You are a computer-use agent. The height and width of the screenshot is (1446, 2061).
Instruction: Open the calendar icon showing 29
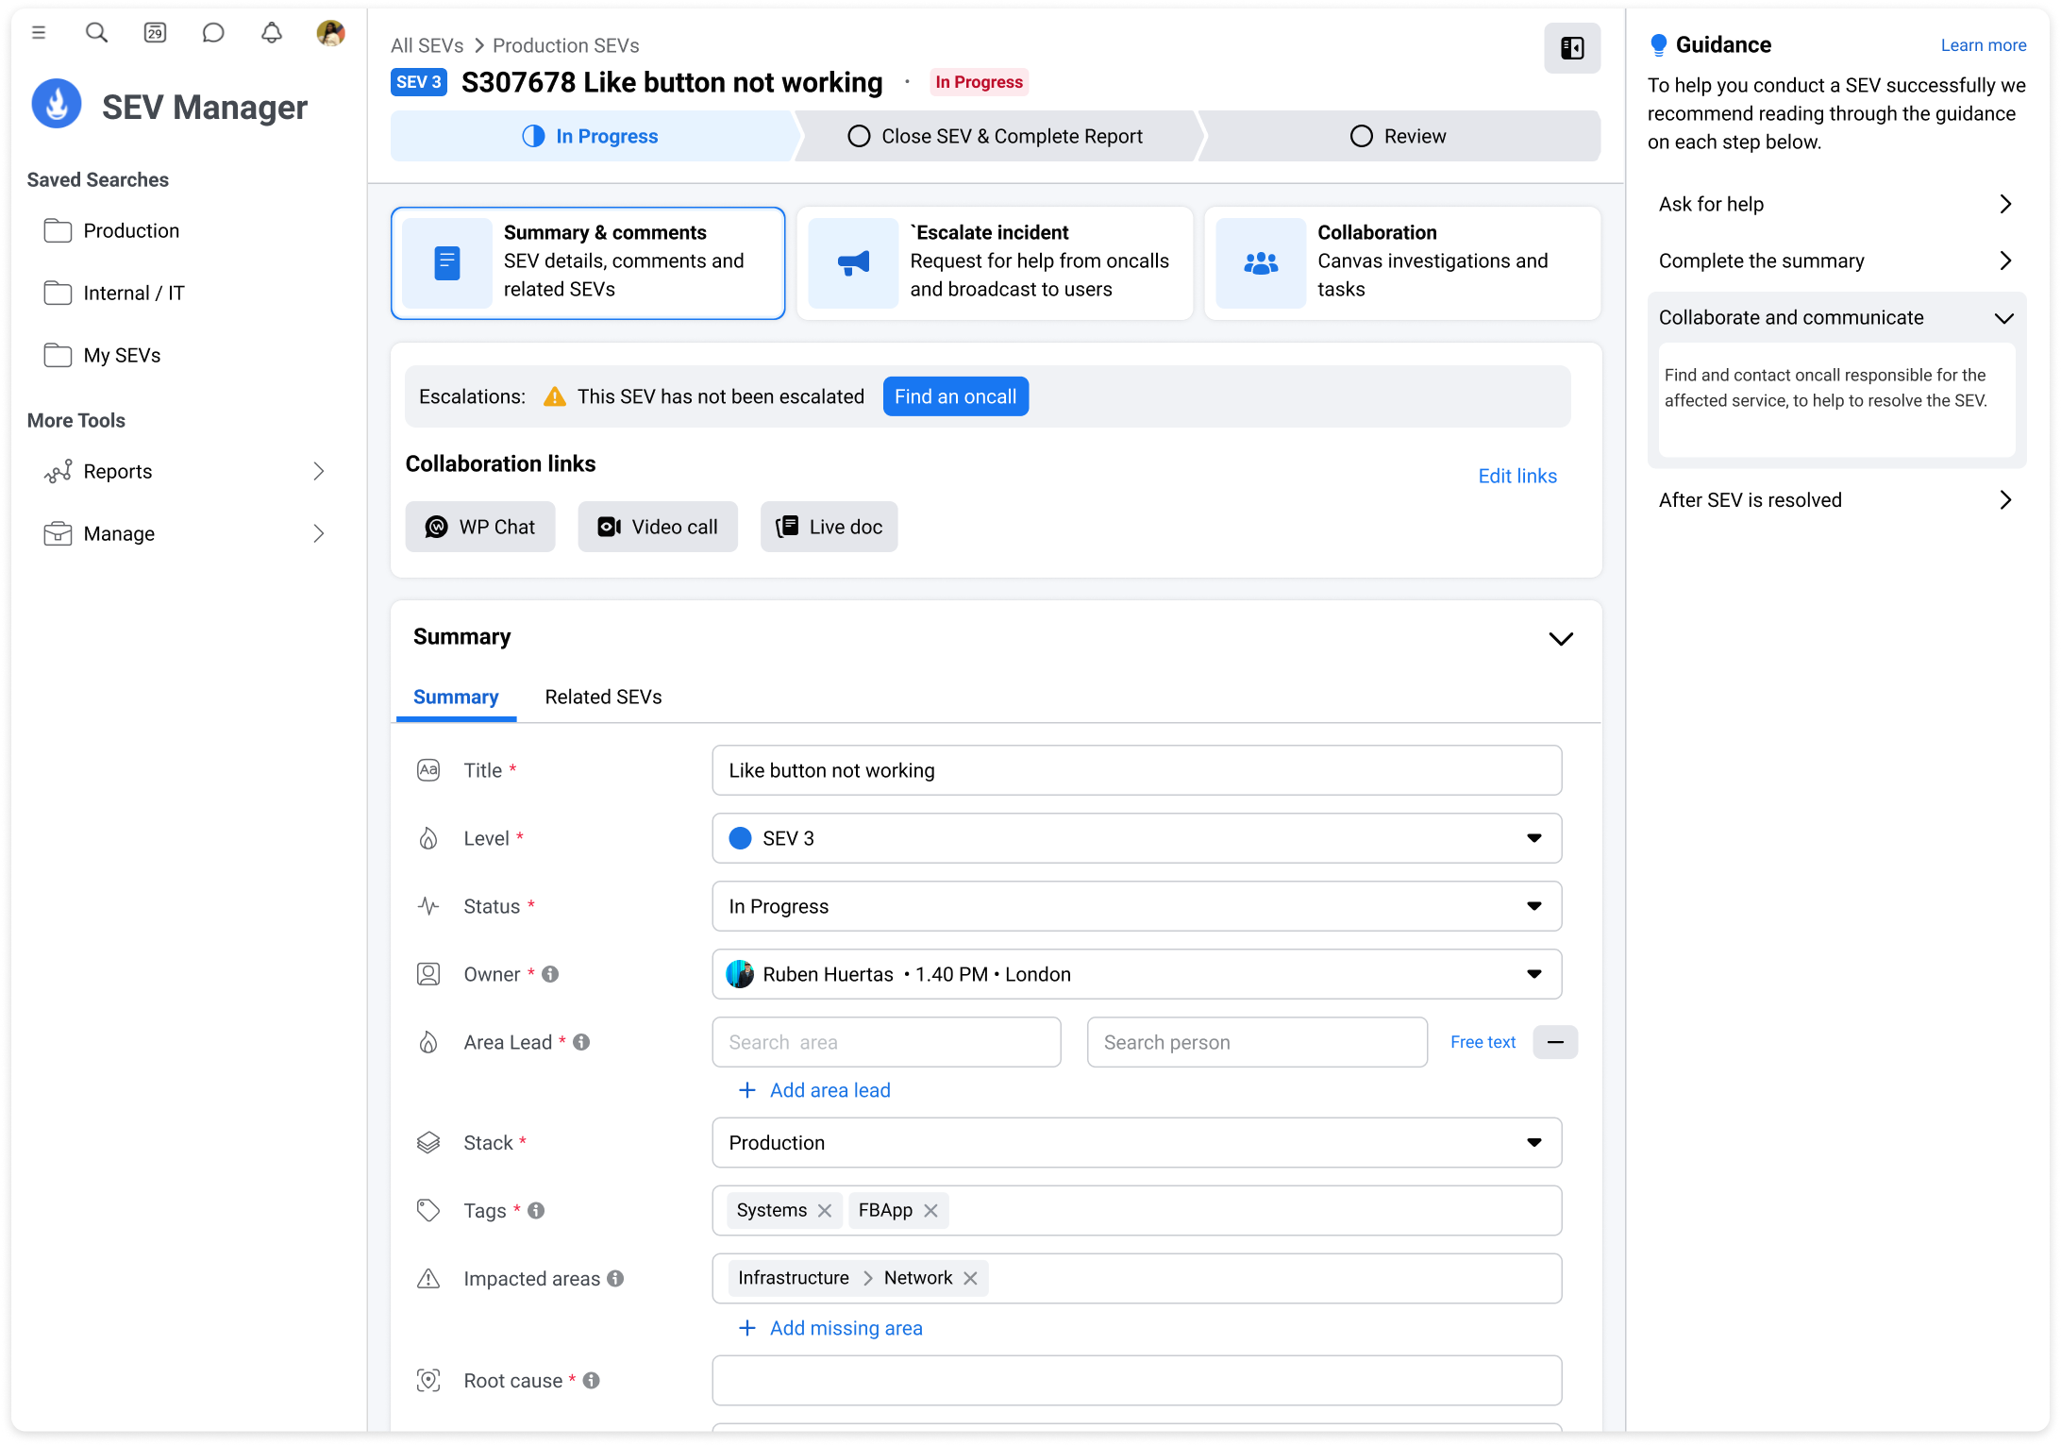(x=155, y=33)
